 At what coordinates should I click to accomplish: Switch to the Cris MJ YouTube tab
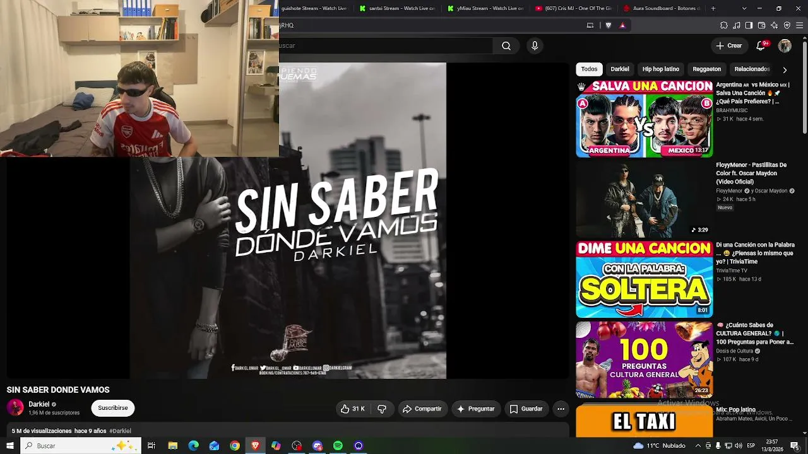pyautogui.click(x=572, y=8)
